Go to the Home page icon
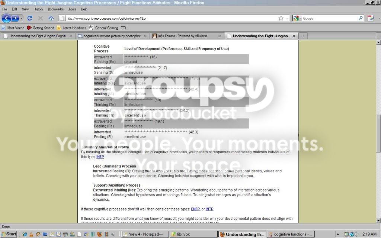This screenshot has height=238, width=381. point(51,18)
